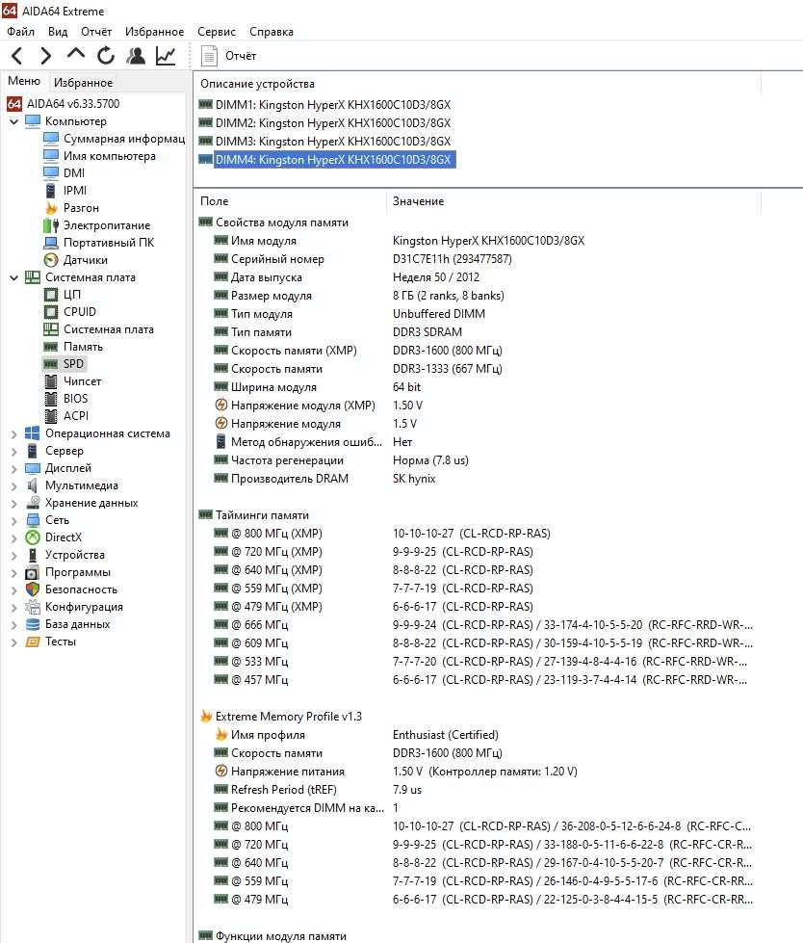Screen dimensions: 803x943
Task: Open Суммарная информация tree item
Action: (115, 139)
